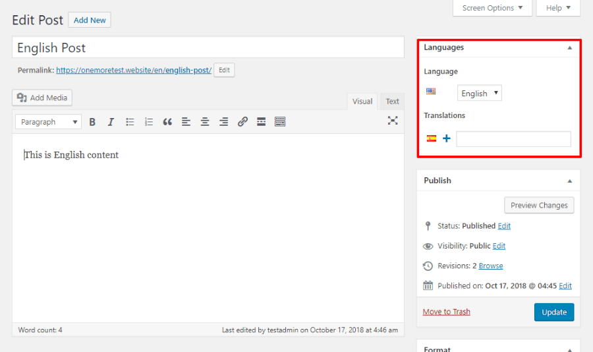593x352 pixels.
Task: Insert a numbered list
Action: (x=149, y=122)
